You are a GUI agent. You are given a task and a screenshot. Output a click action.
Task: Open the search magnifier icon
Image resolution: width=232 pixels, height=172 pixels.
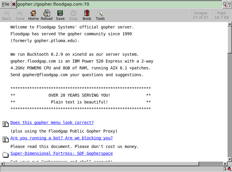tap(225, 4)
